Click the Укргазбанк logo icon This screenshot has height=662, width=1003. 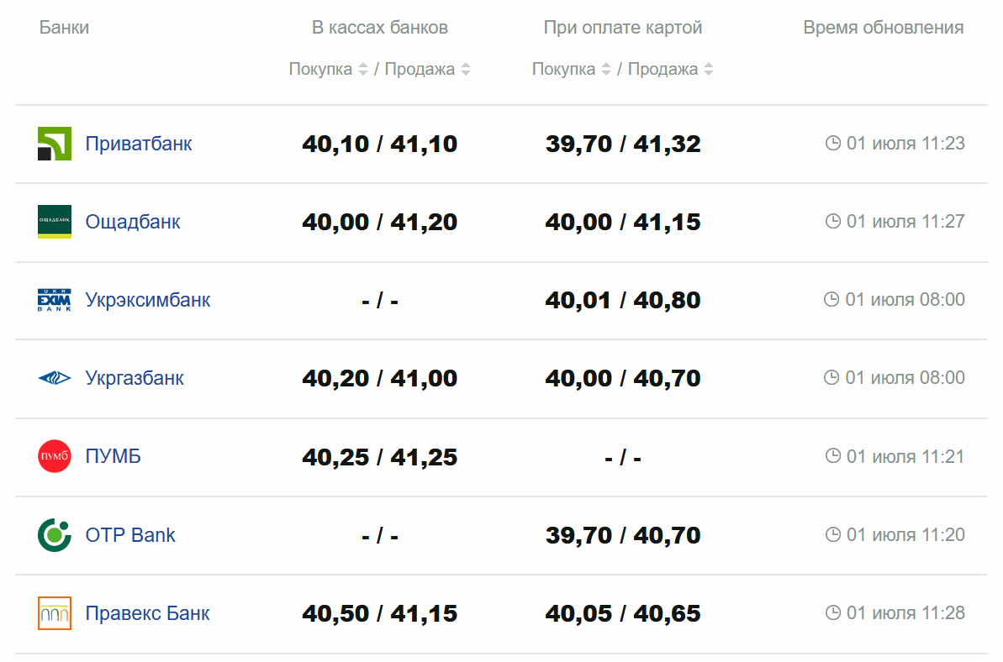tap(55, 378)
